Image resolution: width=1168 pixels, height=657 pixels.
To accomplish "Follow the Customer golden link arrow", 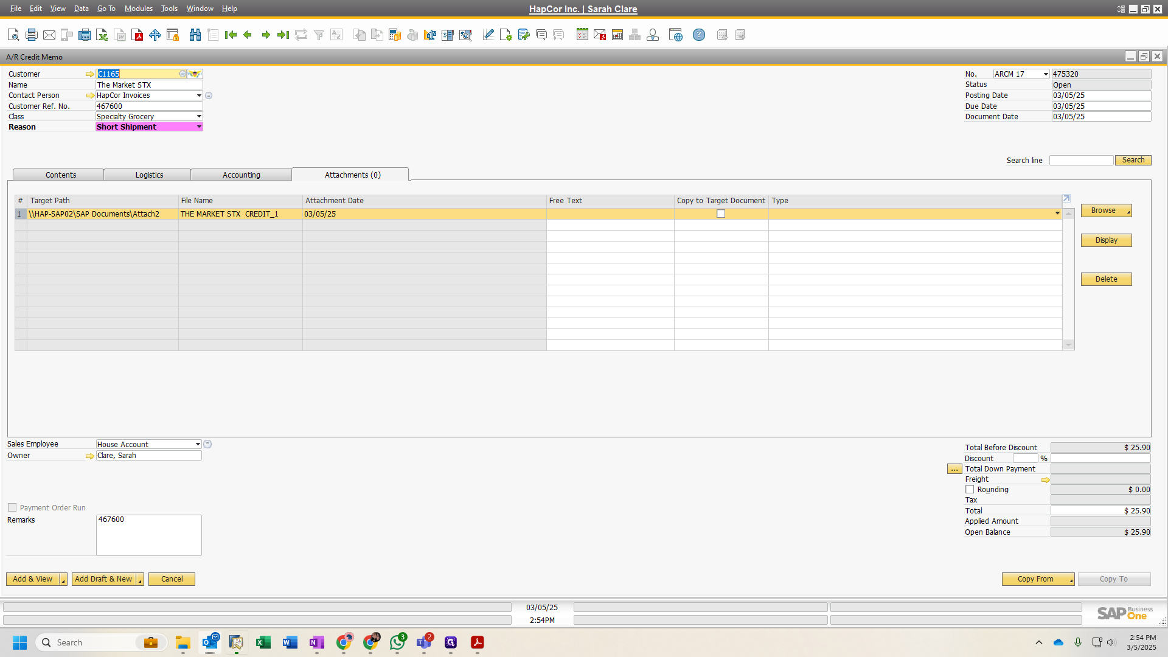I will tap(90, 74).
